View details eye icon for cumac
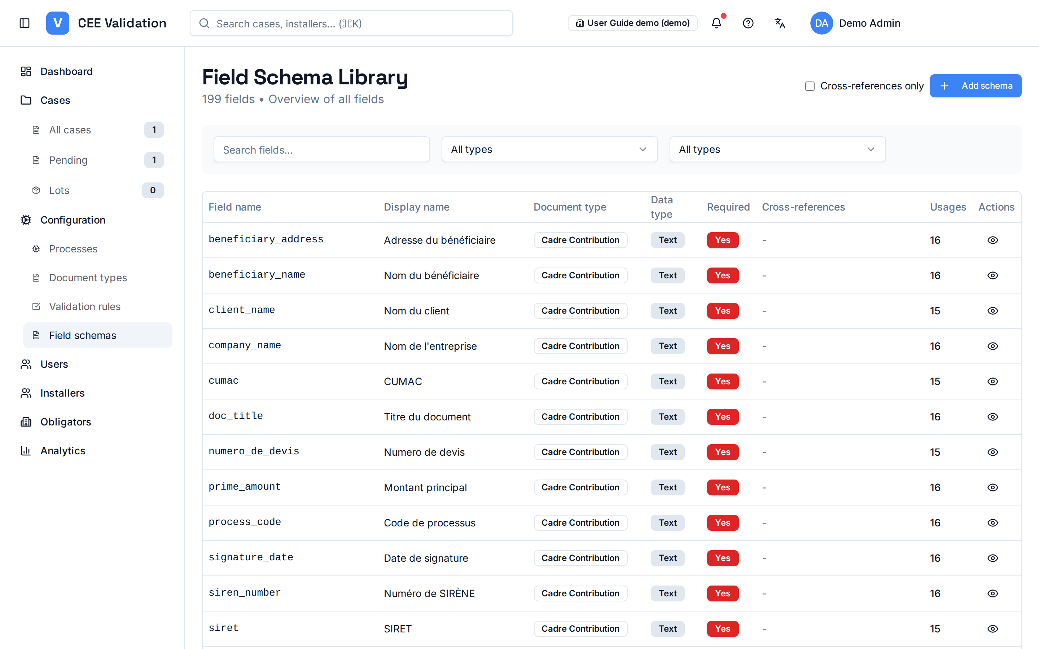1039x649 pixels. tap(992, 381)
